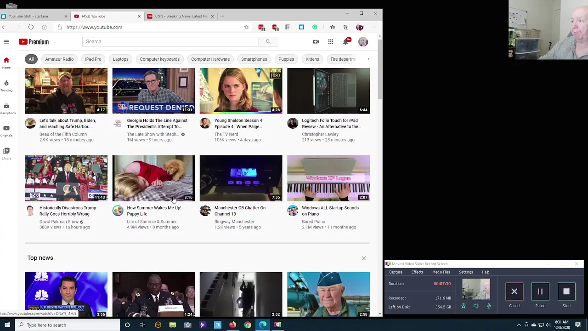Open the browser collections icon
Viewport: 588px width, 331px height.
(x=346, y=27)
